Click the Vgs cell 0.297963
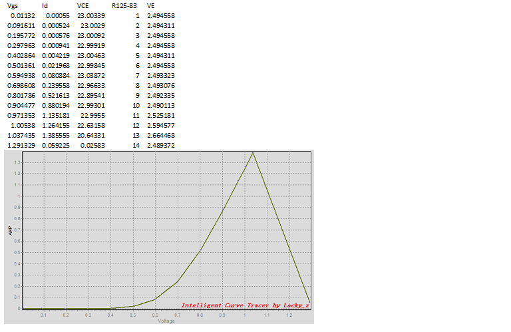Image resolution: width=511 pixels, height=332 pixels. tap(21, 46)
